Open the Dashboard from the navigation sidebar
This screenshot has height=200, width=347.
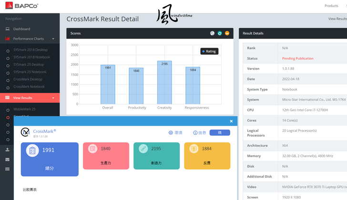click(21, 29)
